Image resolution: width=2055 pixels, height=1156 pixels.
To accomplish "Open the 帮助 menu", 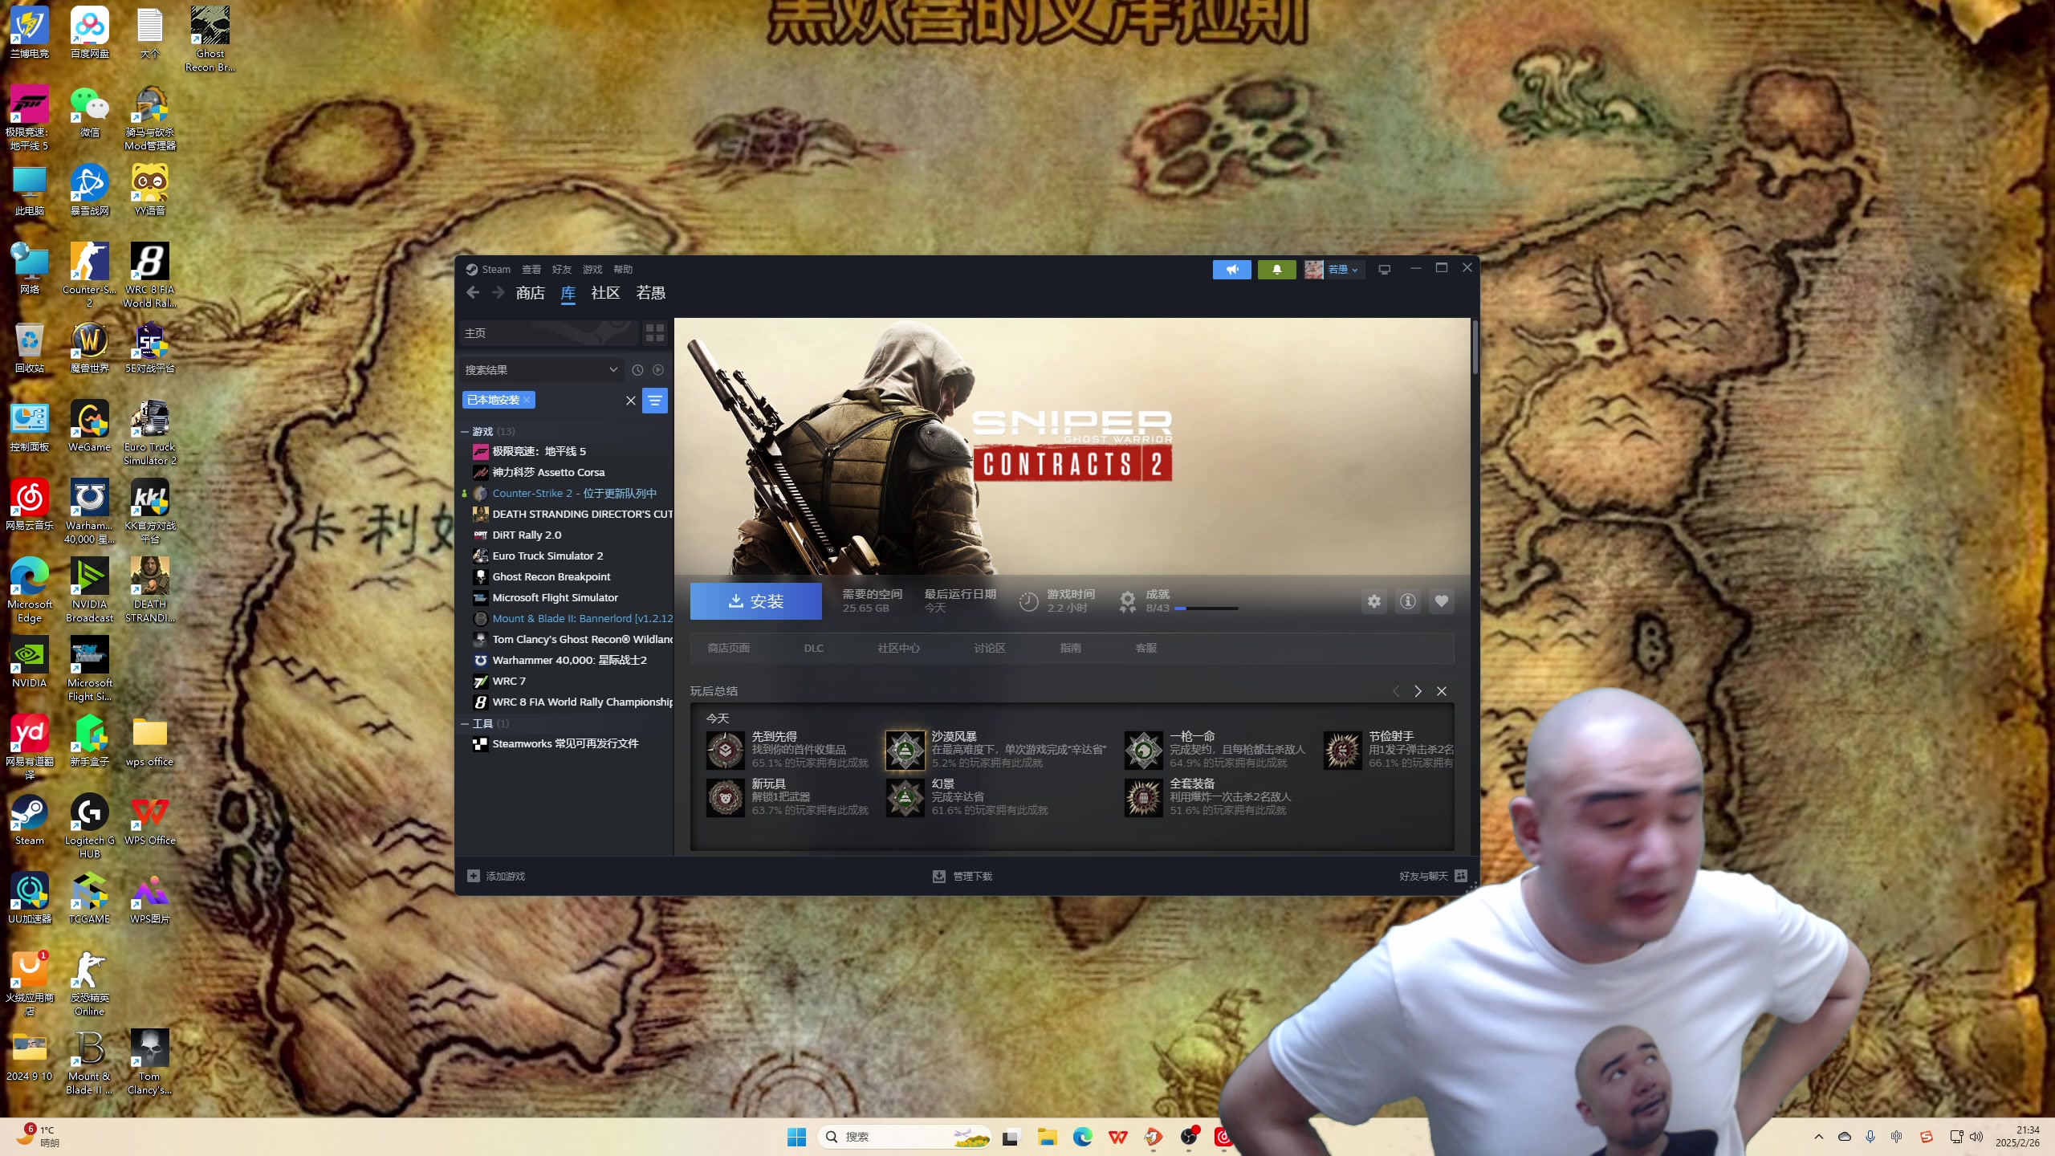I will point(623,270).
